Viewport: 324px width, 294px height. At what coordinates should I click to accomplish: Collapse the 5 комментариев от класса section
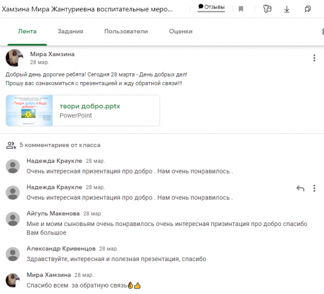click(x=59, y=145)
